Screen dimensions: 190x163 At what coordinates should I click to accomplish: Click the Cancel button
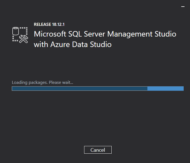click(x=98, y=150)
